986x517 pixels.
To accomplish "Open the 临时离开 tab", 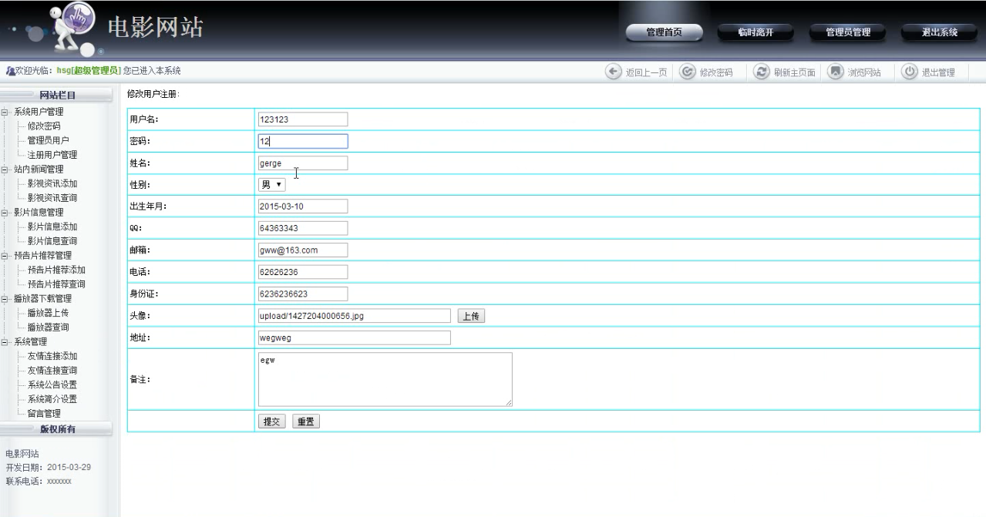I will click(x=755, y=32).
